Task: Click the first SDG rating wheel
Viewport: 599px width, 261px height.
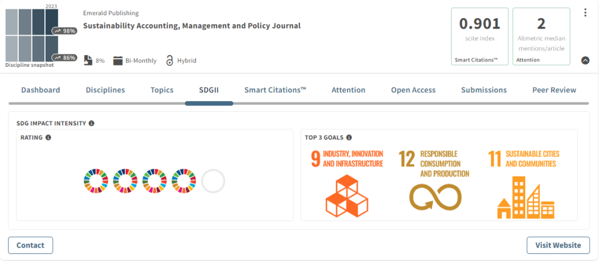Action: 96,181
